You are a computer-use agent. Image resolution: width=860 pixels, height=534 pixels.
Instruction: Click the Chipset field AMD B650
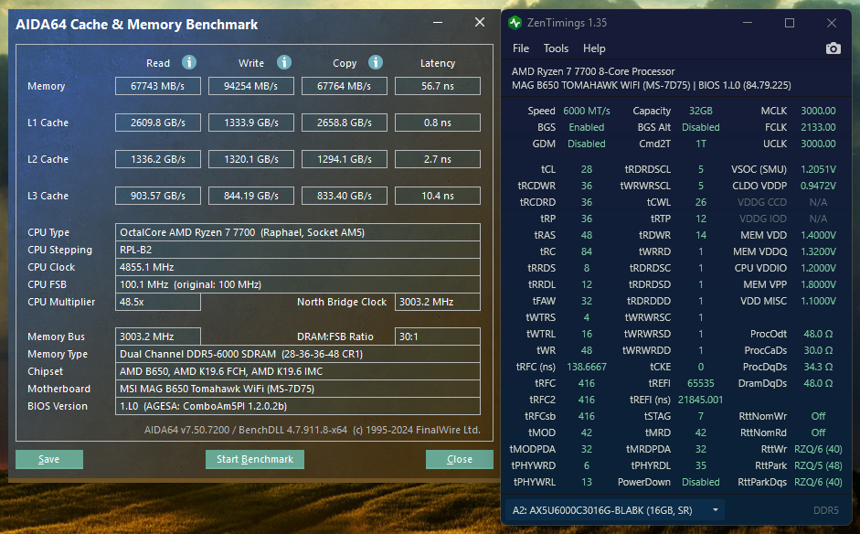(298, 371)
